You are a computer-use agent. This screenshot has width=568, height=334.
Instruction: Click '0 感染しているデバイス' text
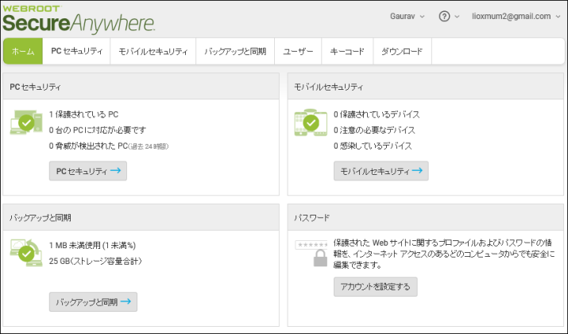pyautogui.click(x=373, y=146)
